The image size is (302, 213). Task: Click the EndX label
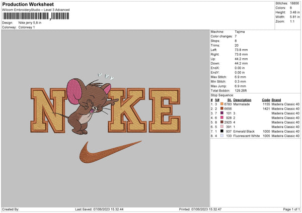[x=215, y=68]
